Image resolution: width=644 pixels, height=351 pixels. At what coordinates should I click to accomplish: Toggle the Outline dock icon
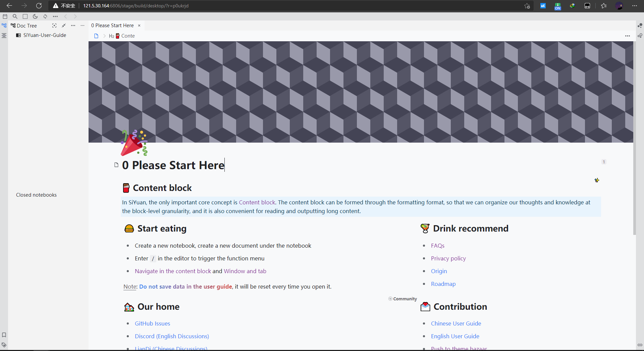click(x=4, y=36)
